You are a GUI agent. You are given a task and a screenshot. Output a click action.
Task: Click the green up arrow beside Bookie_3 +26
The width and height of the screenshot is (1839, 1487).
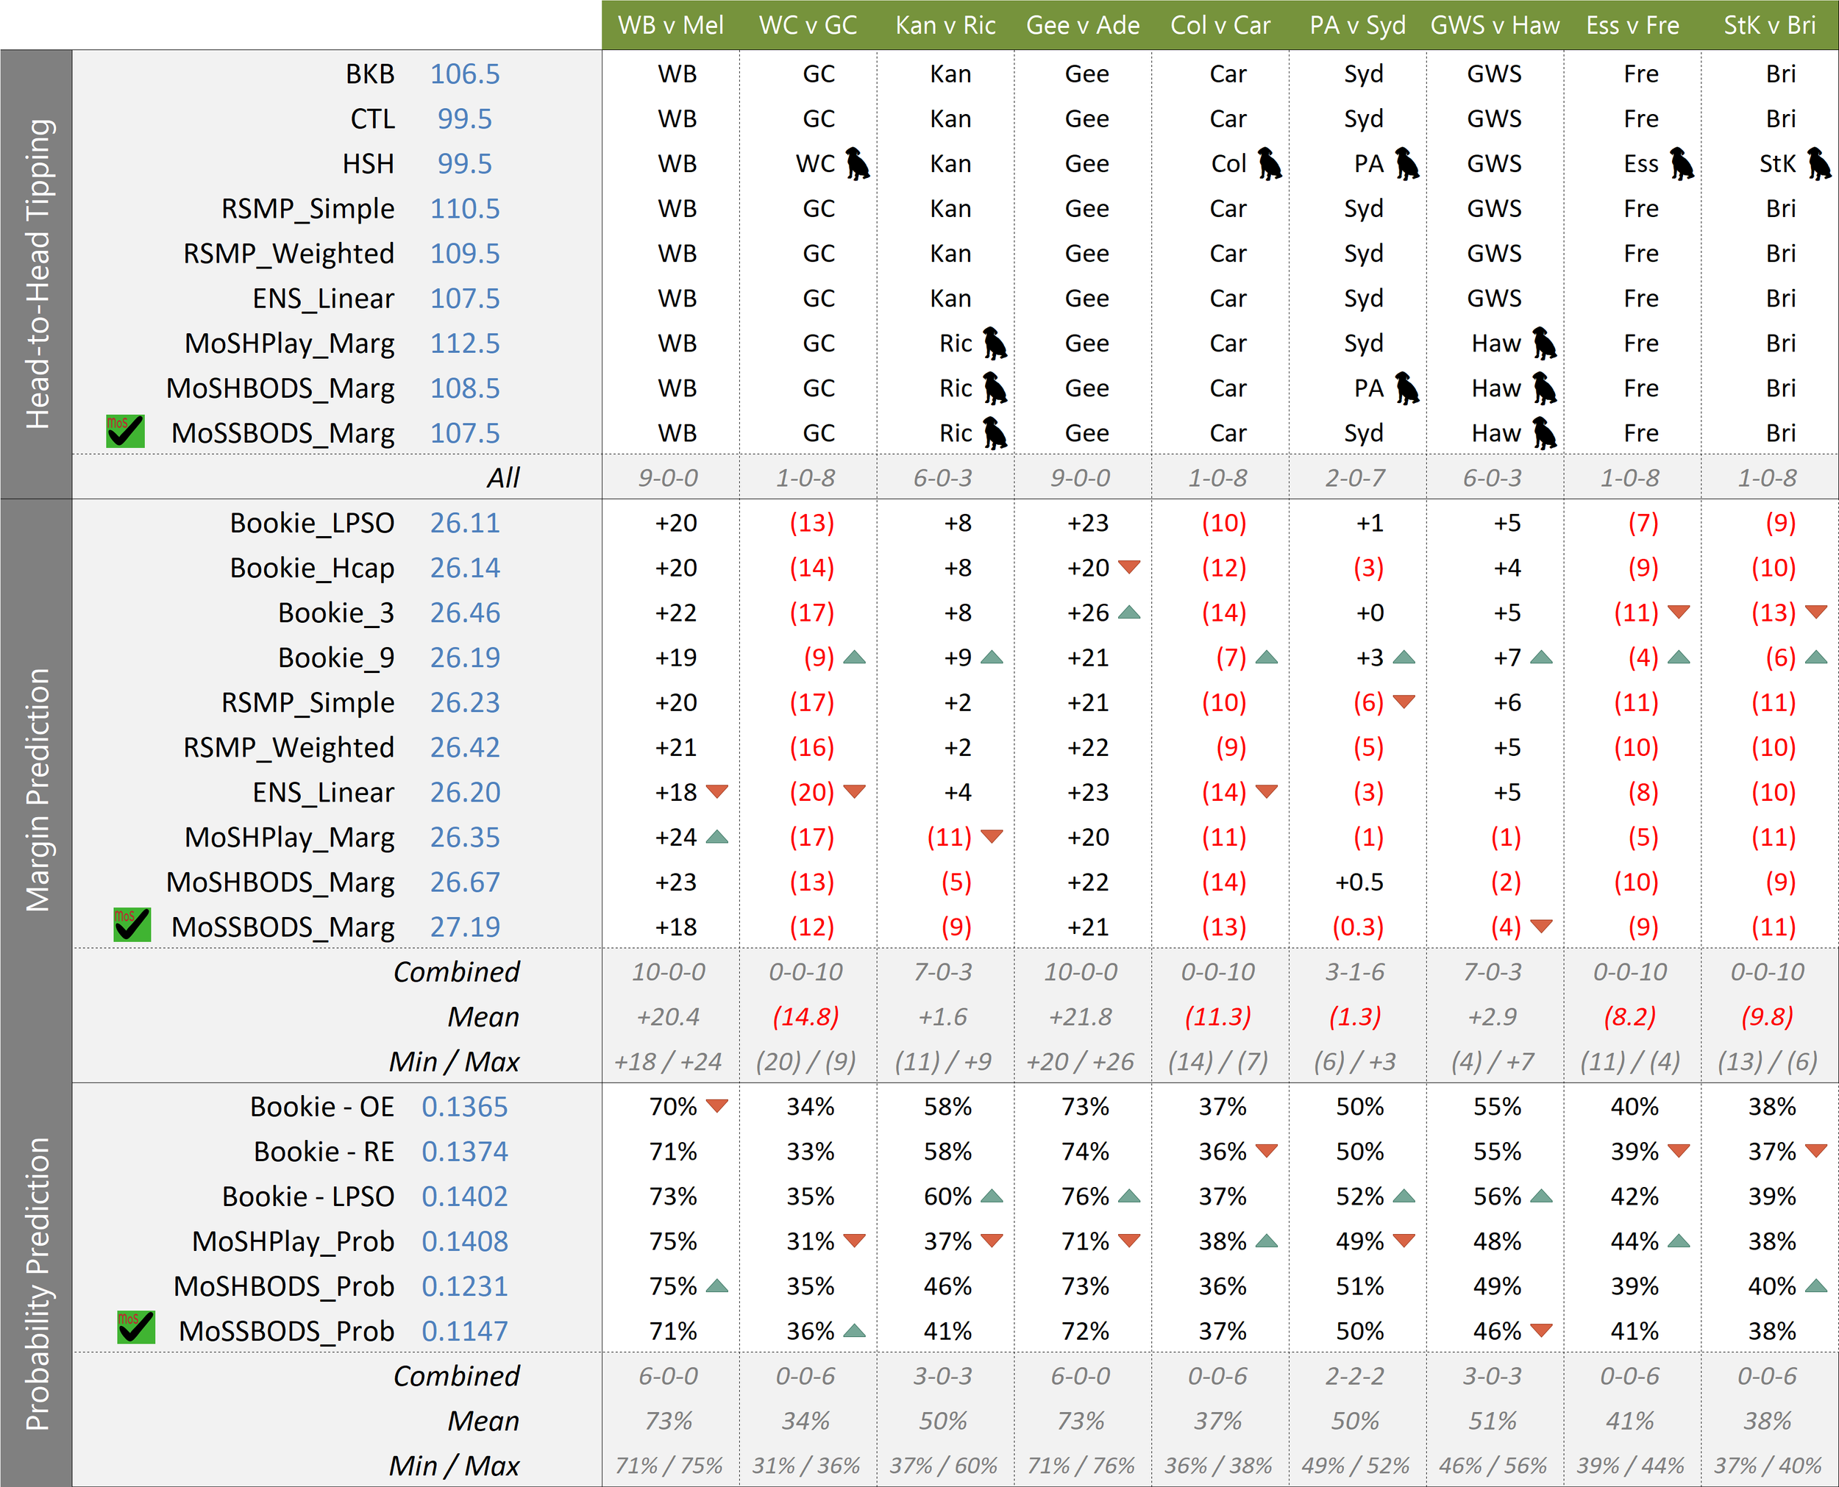coord(1130,612)
